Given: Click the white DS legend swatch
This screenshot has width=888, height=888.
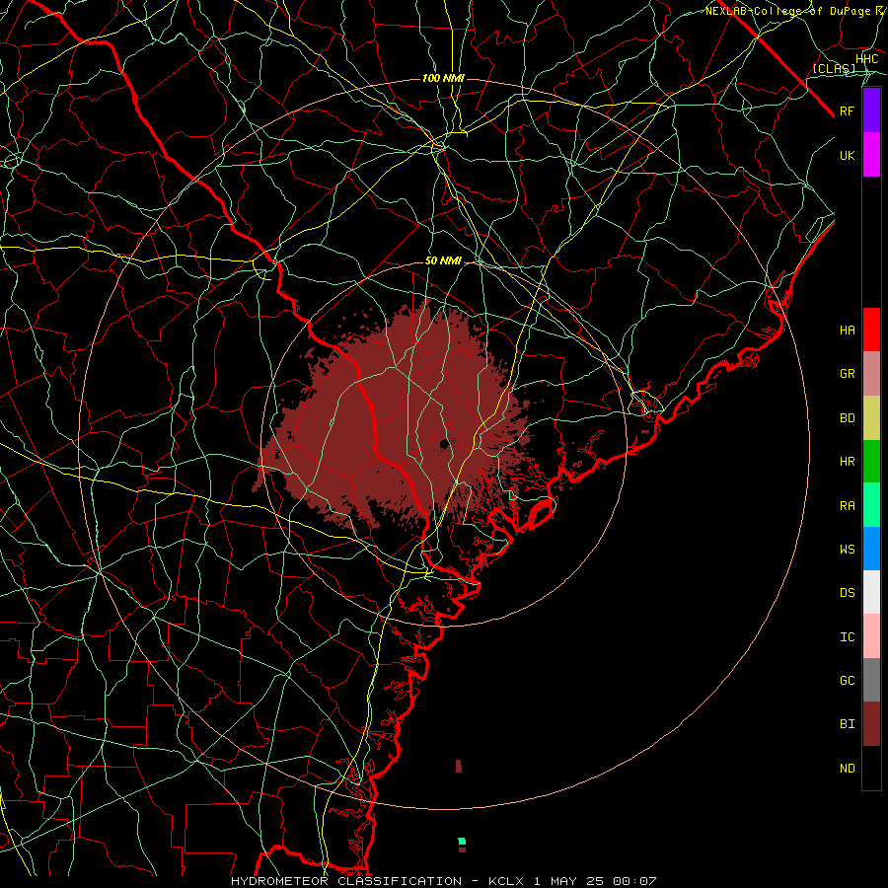Looking at the screenshot, I should 871,592.
